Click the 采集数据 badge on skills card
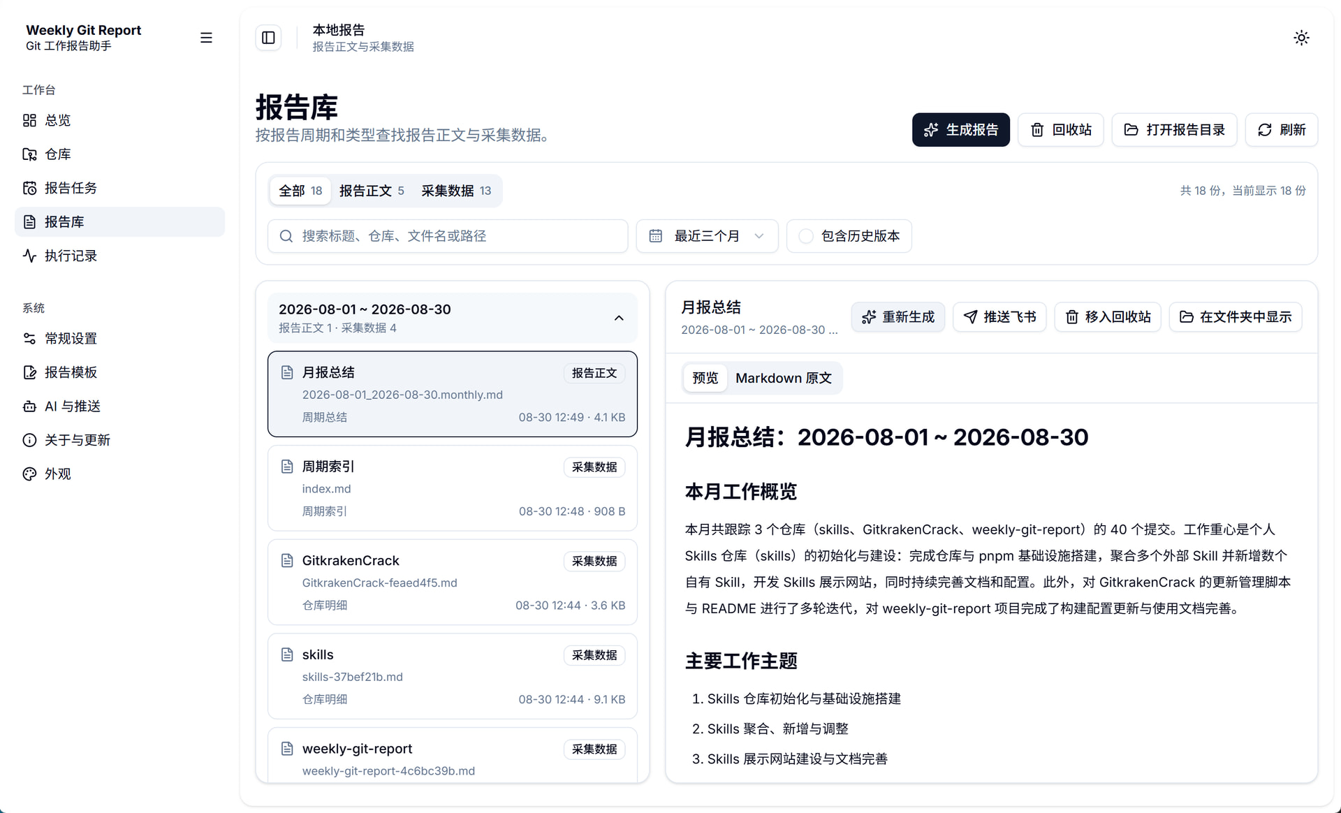The image size is (1341, 813). (x=594, y=655)
